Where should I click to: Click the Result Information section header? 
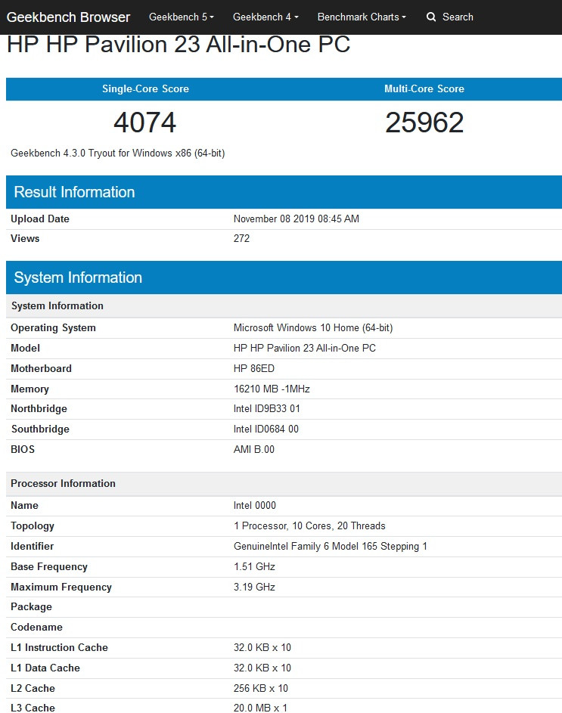pos(74,192)
